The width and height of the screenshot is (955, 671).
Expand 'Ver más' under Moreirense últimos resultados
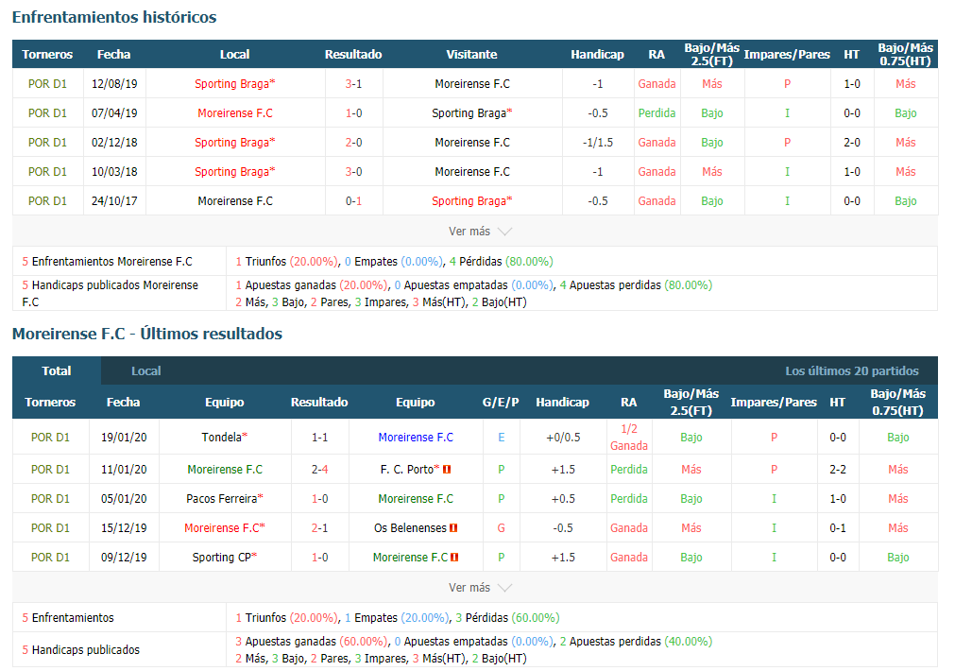[x=480, y=588]
